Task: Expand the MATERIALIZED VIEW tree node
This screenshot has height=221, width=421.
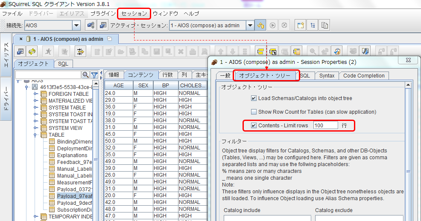Action: pos(35,101)
